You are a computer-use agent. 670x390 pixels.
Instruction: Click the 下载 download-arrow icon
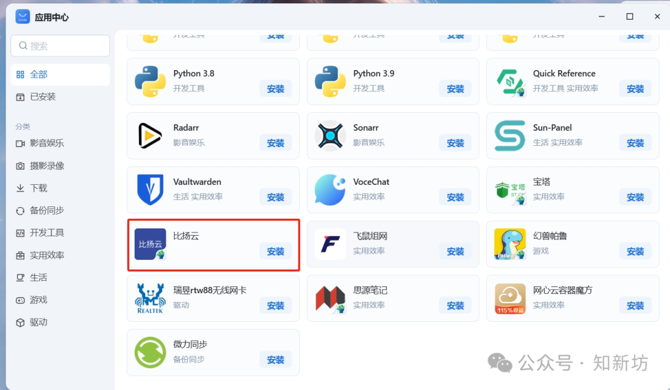(x=20, y=188)
